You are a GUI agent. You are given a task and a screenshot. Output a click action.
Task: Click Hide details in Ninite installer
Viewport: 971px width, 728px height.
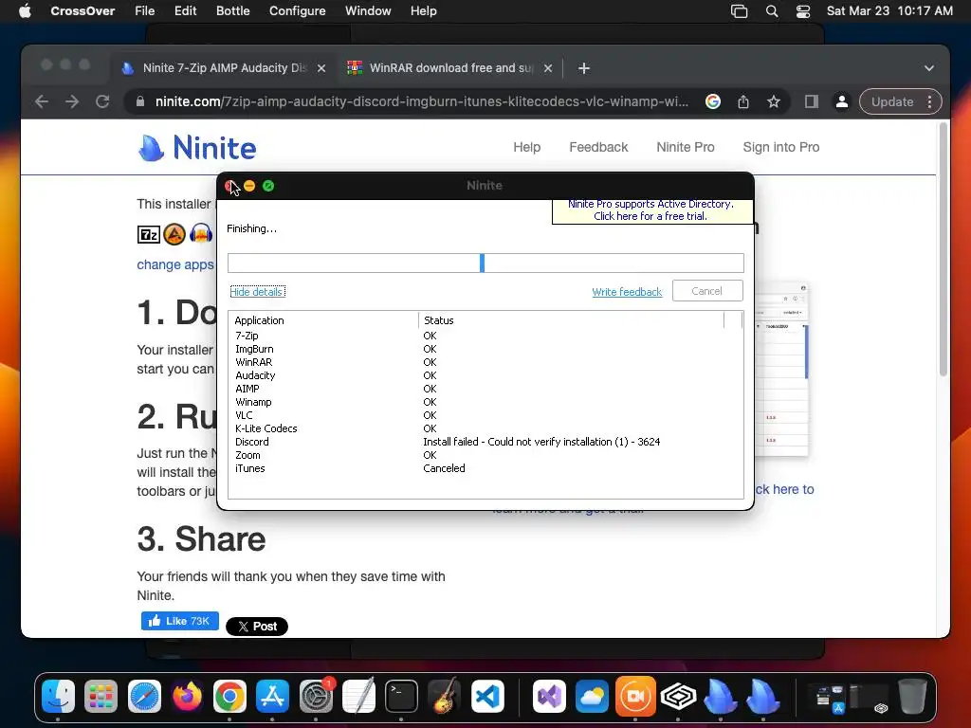[x=257, y=292]
